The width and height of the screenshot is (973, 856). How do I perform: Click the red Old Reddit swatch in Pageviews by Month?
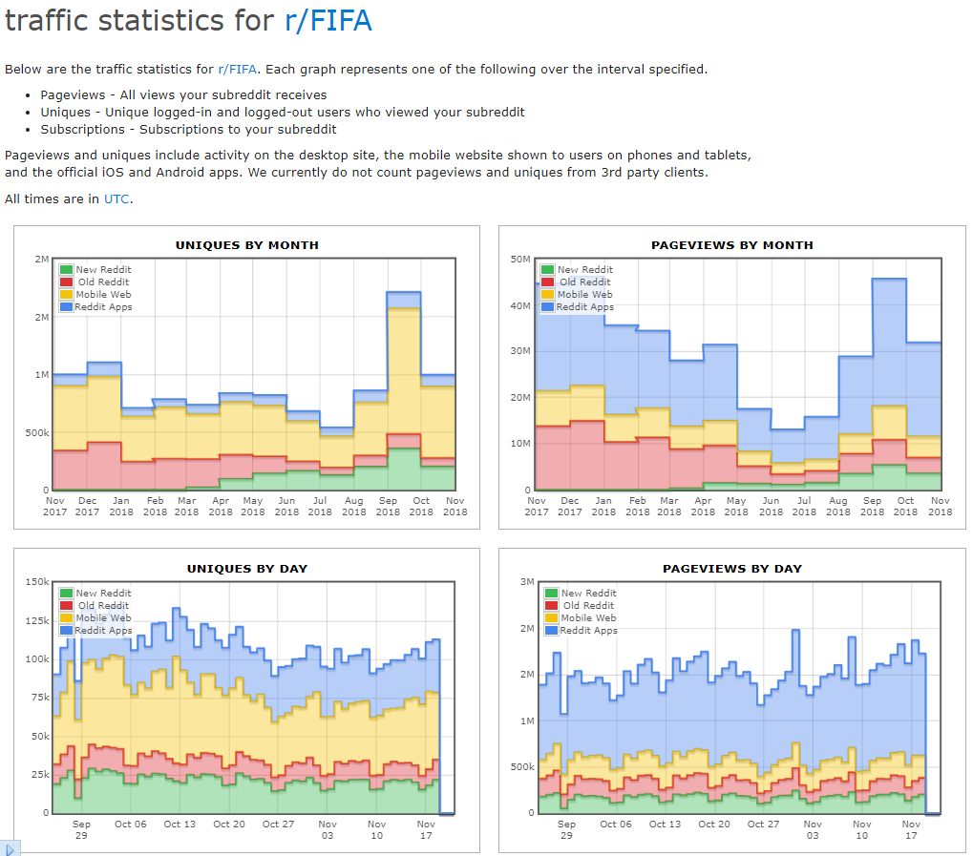coord(547,282)
